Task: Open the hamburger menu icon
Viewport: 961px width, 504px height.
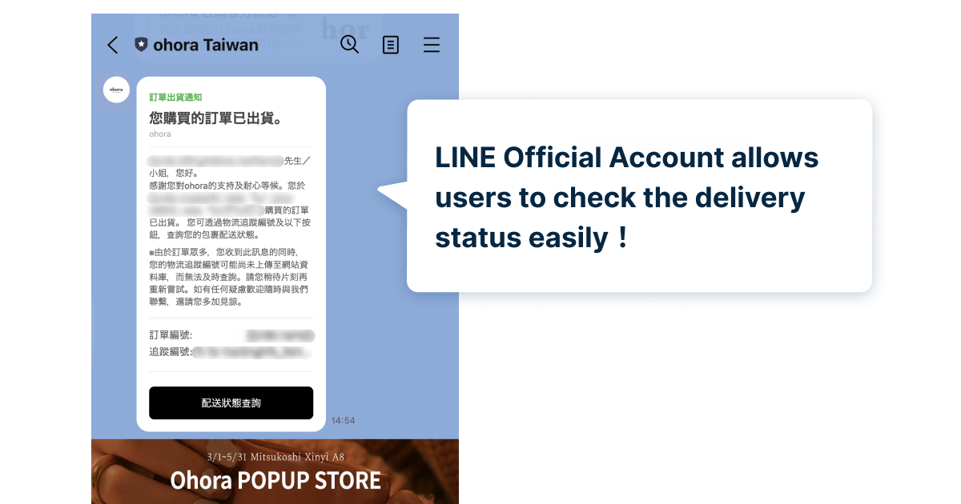Action: pyautogui.click(x=432, y=45)
